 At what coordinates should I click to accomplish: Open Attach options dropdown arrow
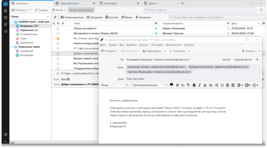click(259, 51)
